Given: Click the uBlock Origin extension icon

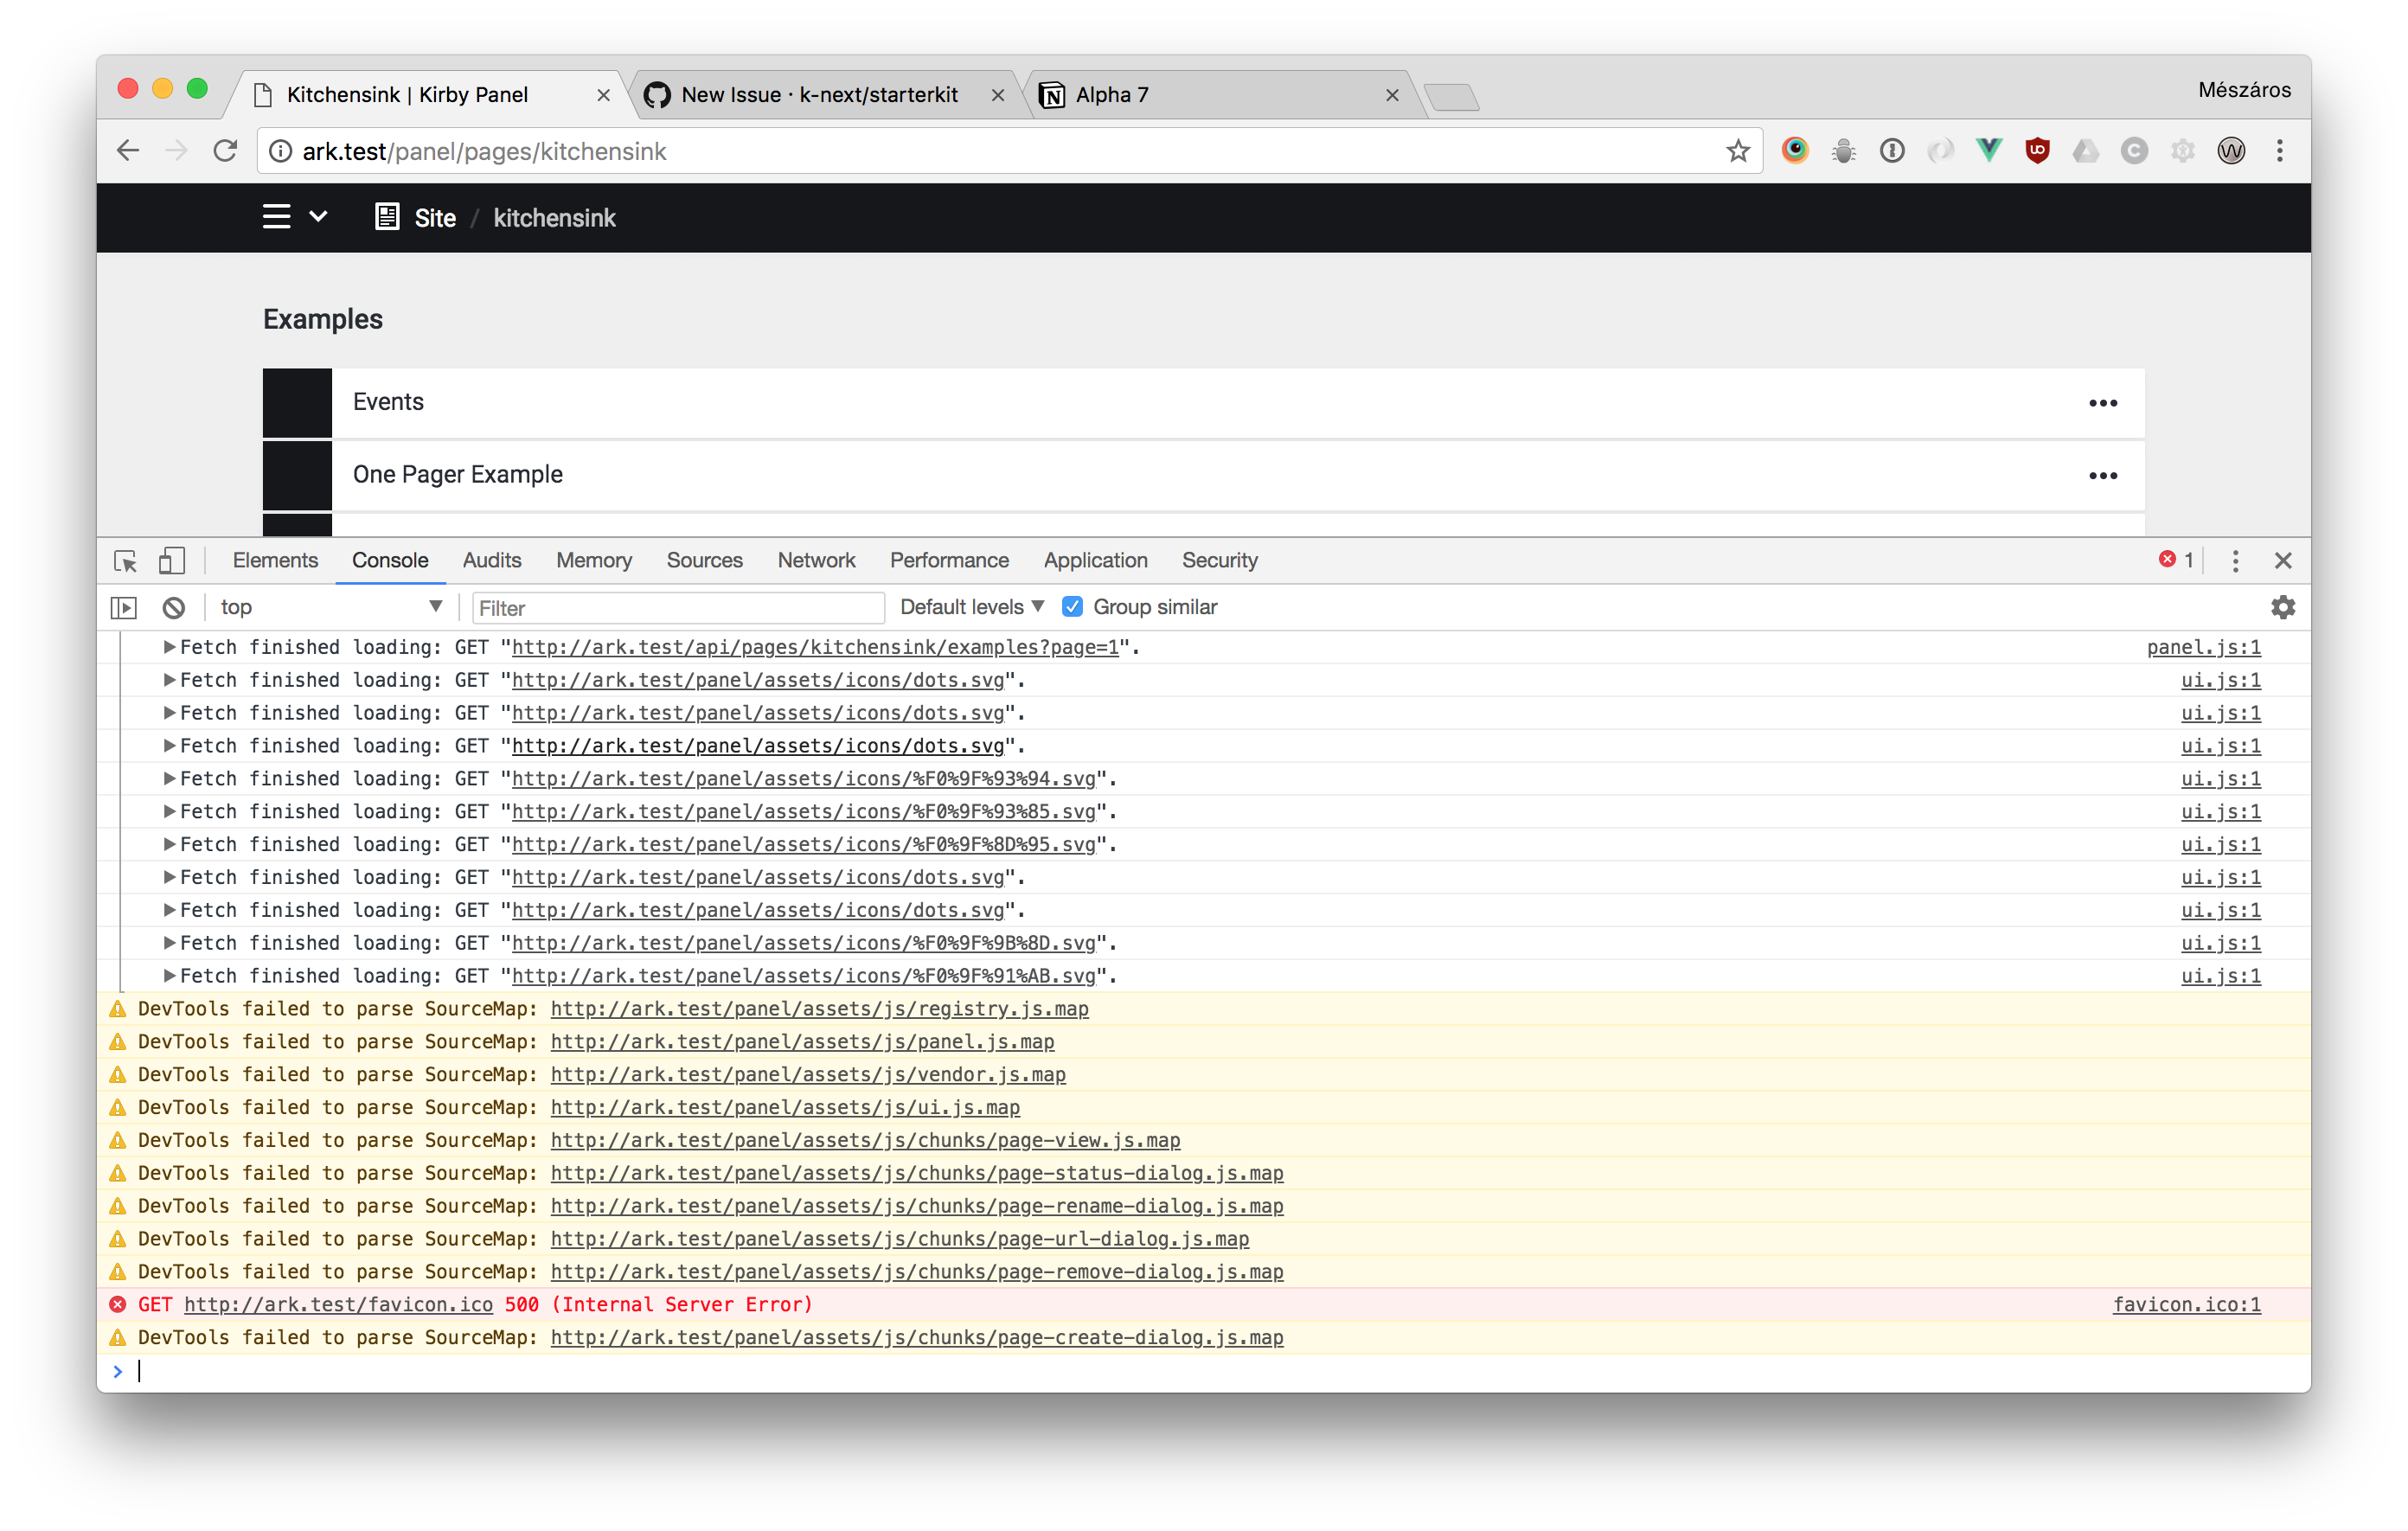Looking at the screenshot, I should [2037, 151].
